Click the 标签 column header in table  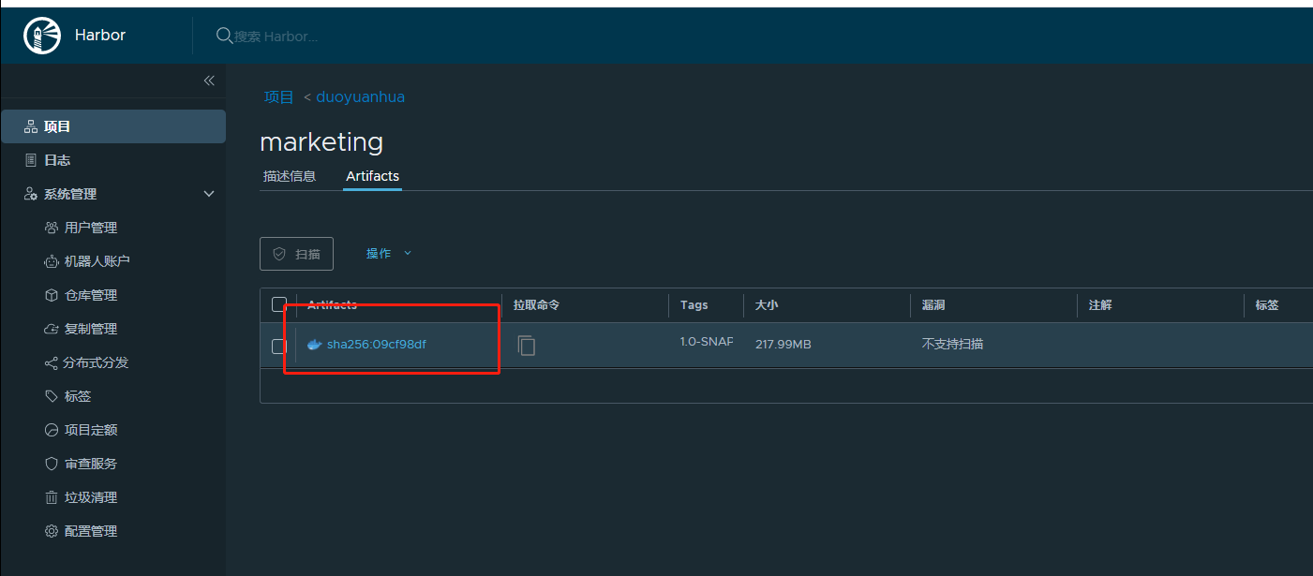coord(1267,305)
